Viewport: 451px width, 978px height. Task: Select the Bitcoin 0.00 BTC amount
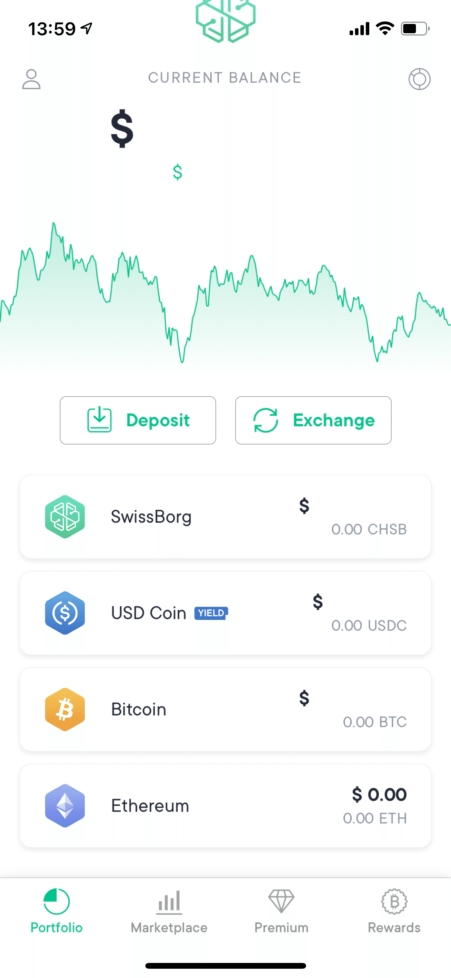[375, 722]
